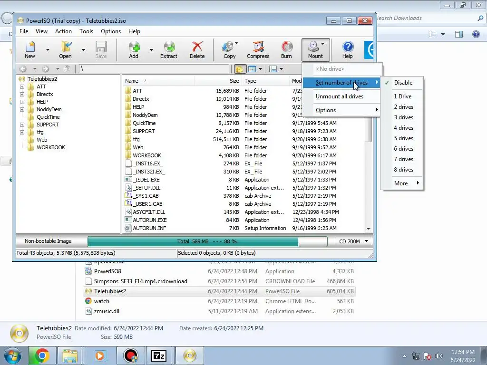Click the Add files toolbar icon
The image size is (487, 365).
[134, 49]
